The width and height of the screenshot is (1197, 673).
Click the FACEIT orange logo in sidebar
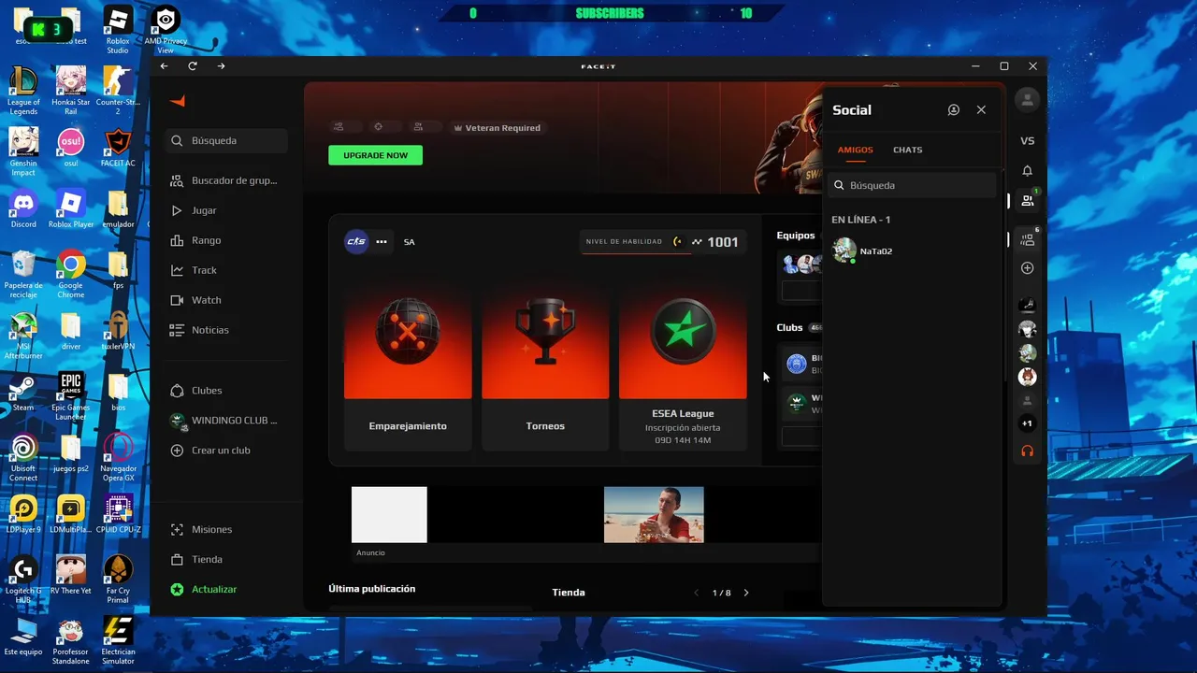click(178, 101)
